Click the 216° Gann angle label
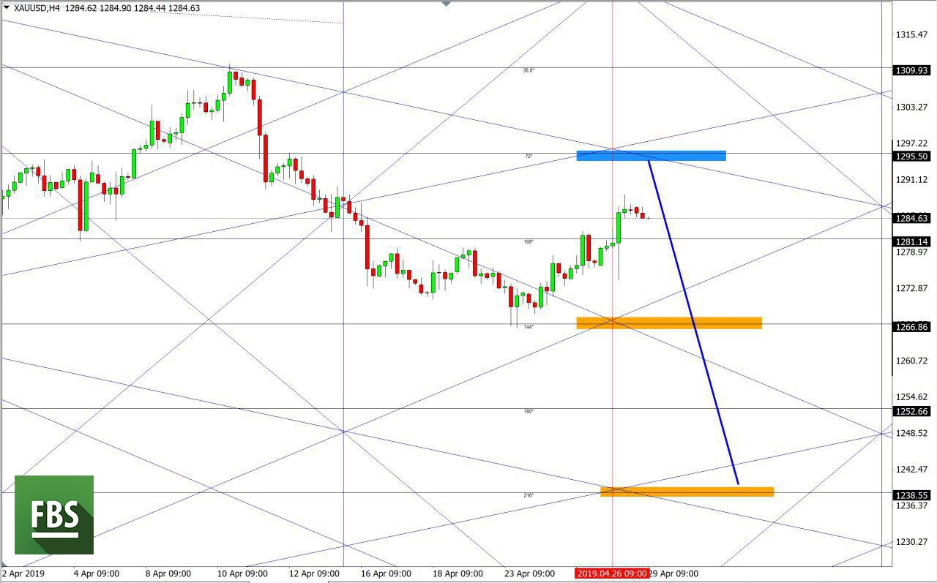 pos(529,495)
